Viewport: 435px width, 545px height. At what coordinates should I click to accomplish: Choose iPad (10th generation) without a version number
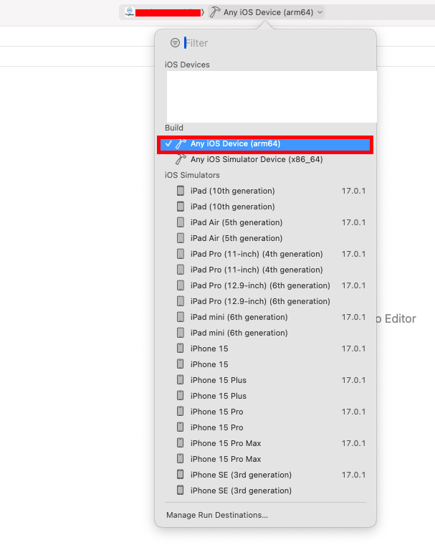265,207
